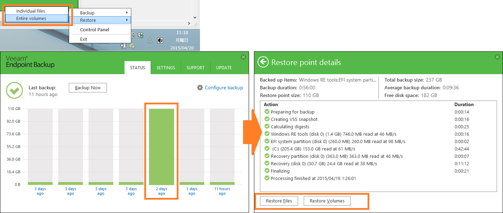Click the '92.0 GB' chart axis label
503x213 pixels.
(13, 121)
